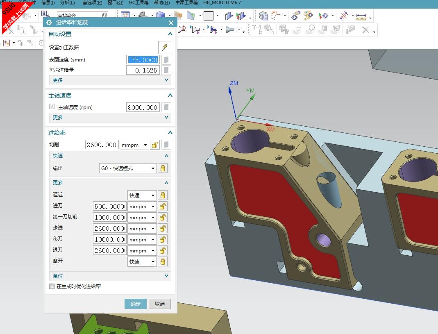Click the 切削 feed rate value field
438x334 pixels.
tap(102, 145)
